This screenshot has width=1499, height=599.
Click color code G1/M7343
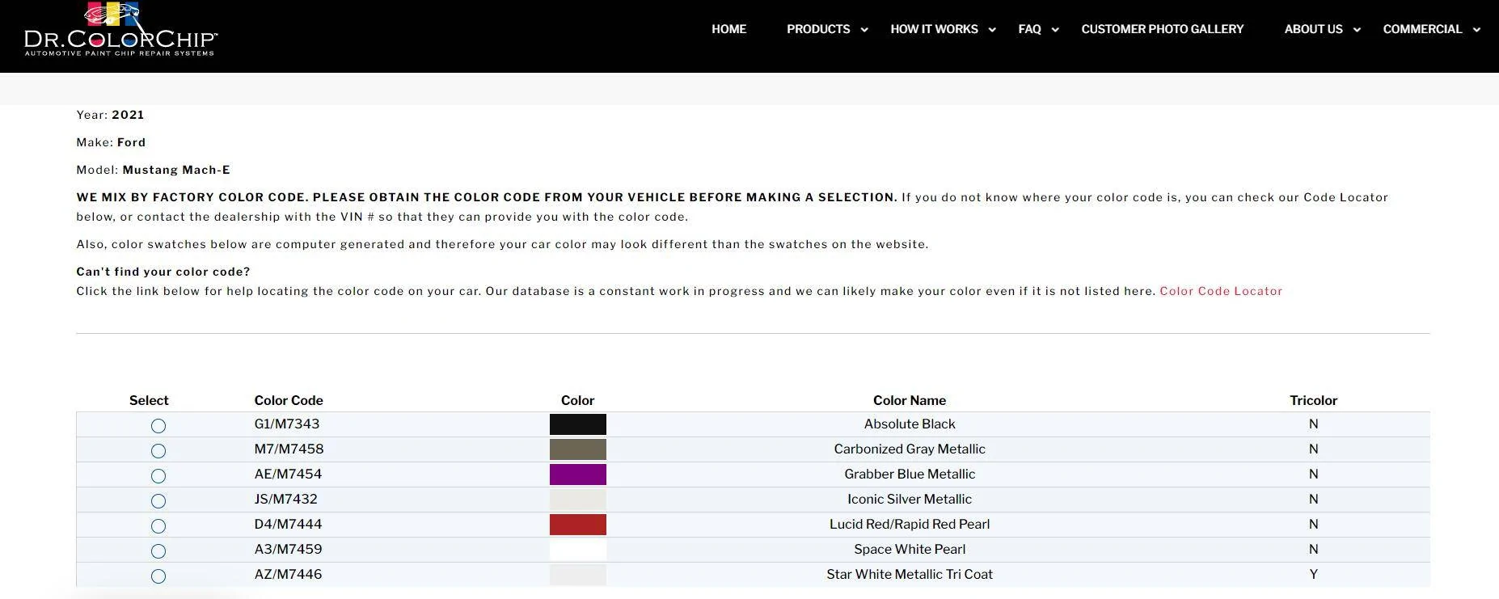287,424
